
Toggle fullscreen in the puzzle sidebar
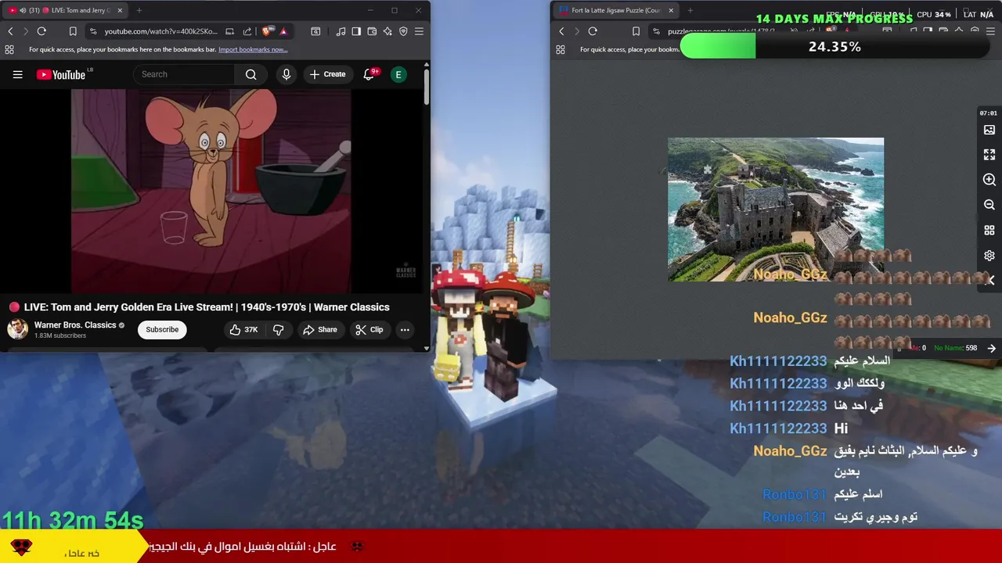(x=989, y=155)
